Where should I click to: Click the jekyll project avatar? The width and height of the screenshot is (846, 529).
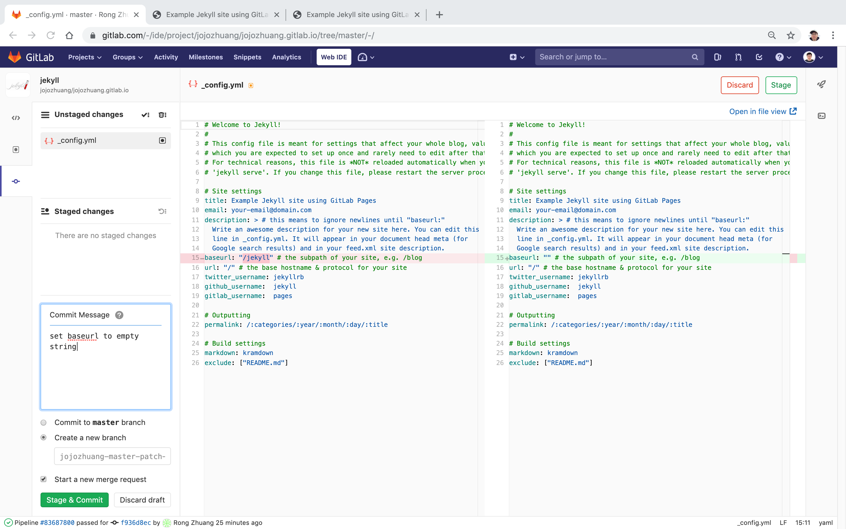coord(18,85)
